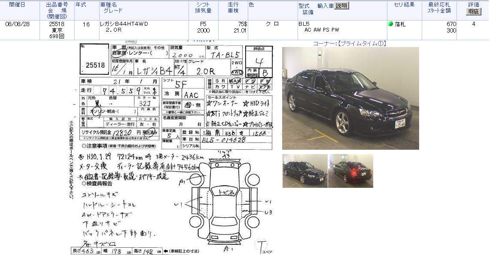Viewport: 490px width, 255px height.
Task: Click the date cell 08/08/28
Action: click(x=18, y=24)
